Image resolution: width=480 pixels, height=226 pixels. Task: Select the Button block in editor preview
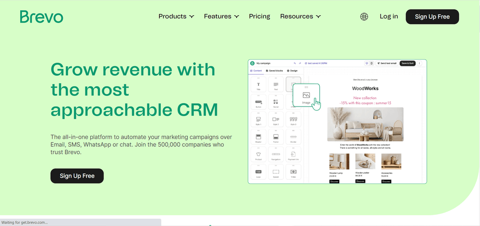pyautogui.click(x=258, y=102)
